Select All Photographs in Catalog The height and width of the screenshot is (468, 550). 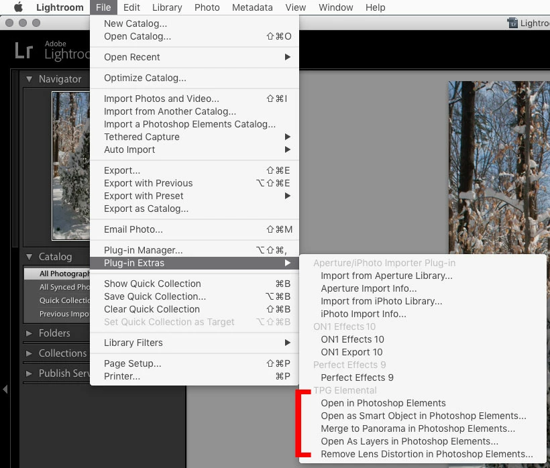(x=57, y=274)
